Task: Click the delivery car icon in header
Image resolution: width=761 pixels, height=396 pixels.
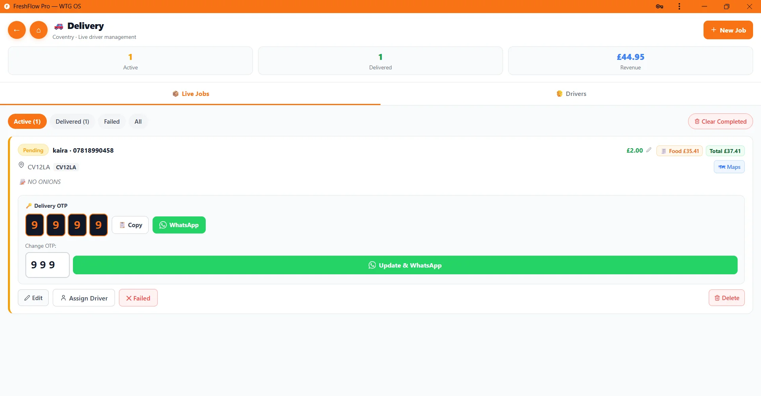Action: (x=59, y=27)
